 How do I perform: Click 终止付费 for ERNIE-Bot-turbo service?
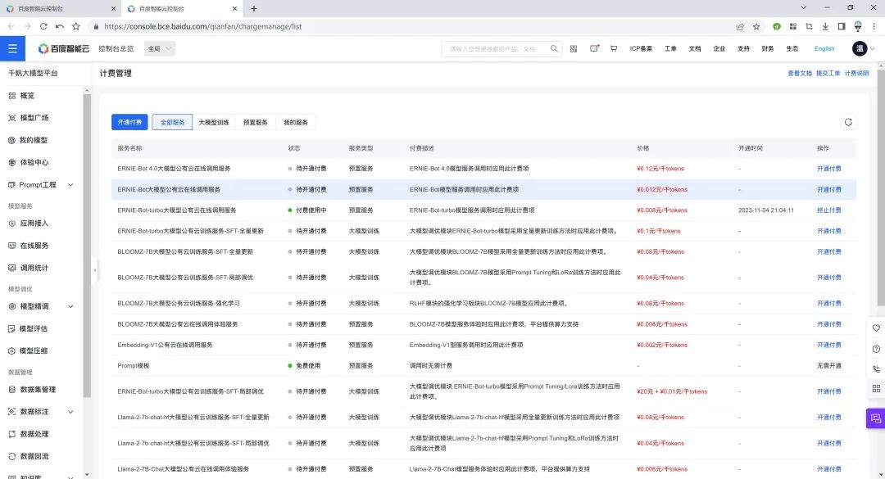pyautogui.click(x=828, y=210)
